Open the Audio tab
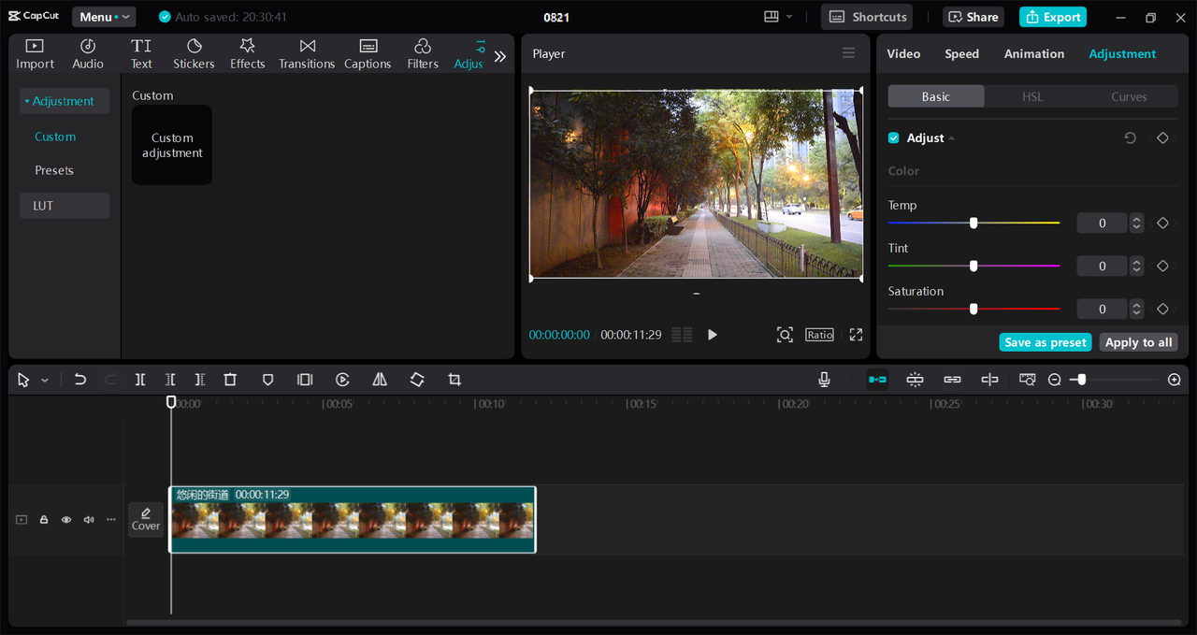Image resolution: width=1197 pixels, height=635 pixels. [x=88, y=54]
